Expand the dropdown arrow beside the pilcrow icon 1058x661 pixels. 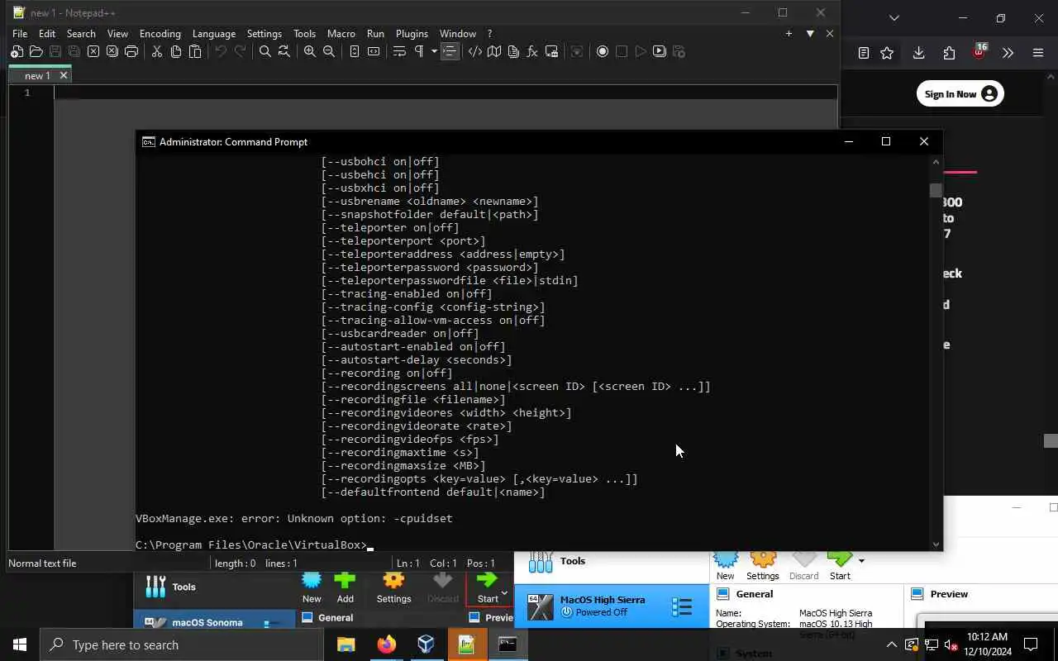[434, 51]
